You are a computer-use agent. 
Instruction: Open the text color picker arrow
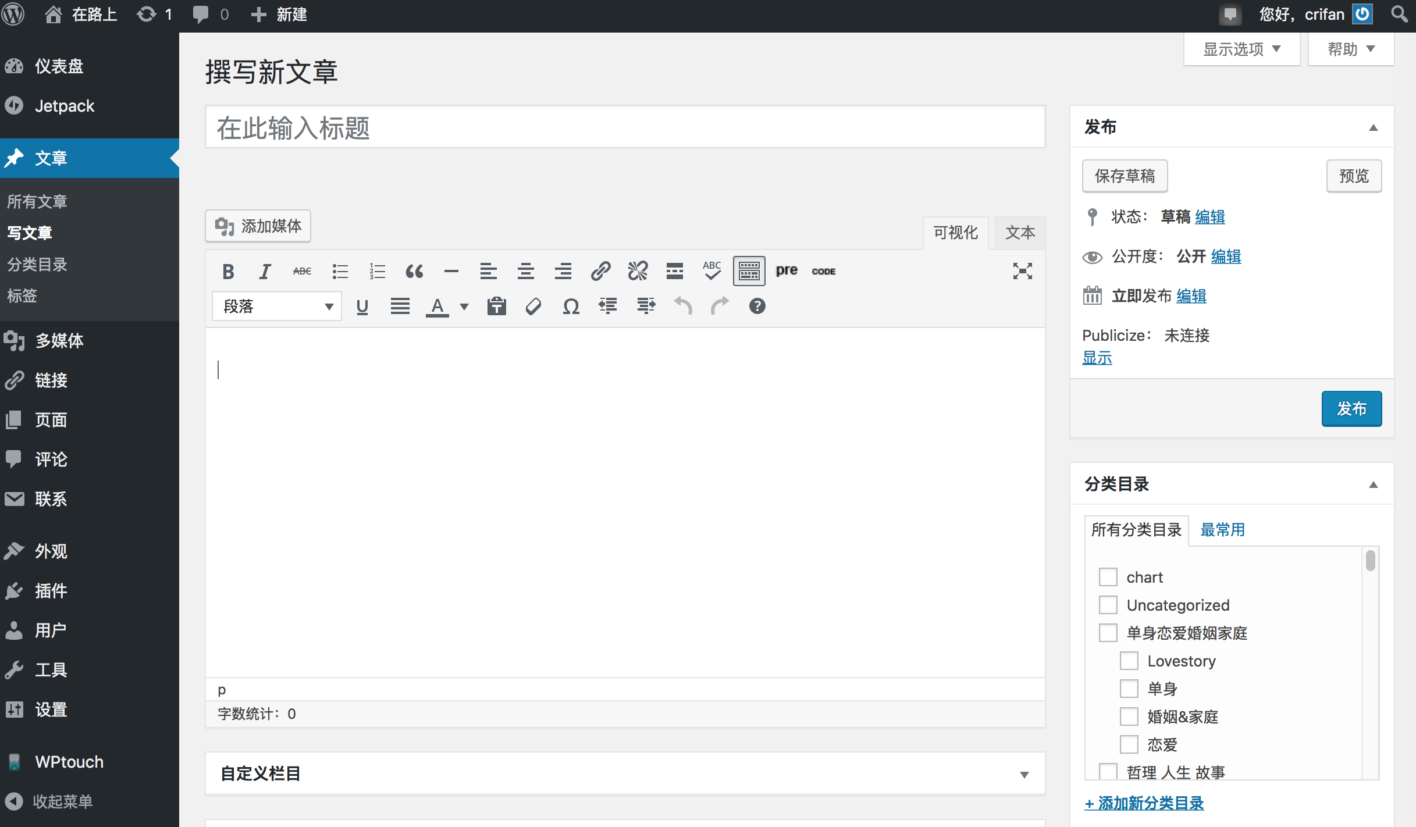click(464, 306)
